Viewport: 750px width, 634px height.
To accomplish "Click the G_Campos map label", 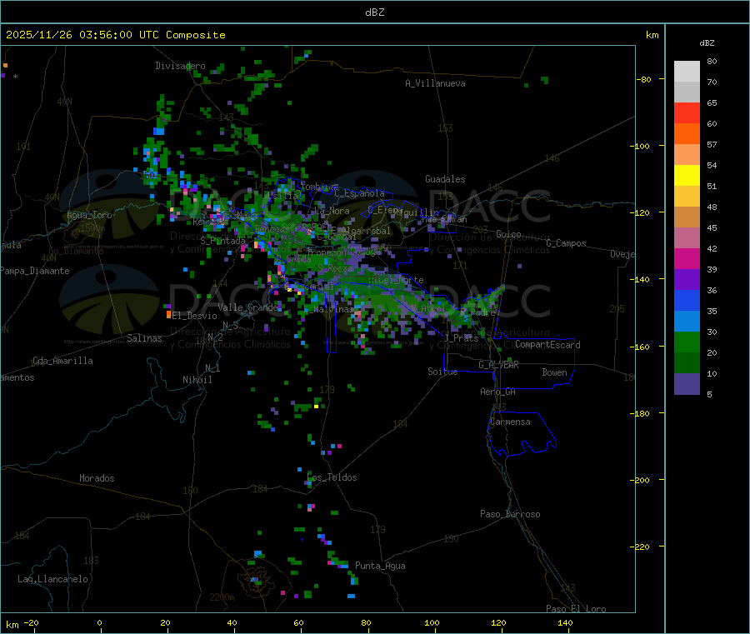I will [566, 243].
